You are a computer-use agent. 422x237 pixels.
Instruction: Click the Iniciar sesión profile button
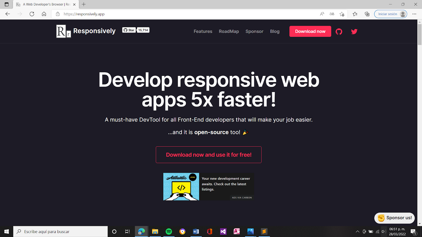point(391,14)
